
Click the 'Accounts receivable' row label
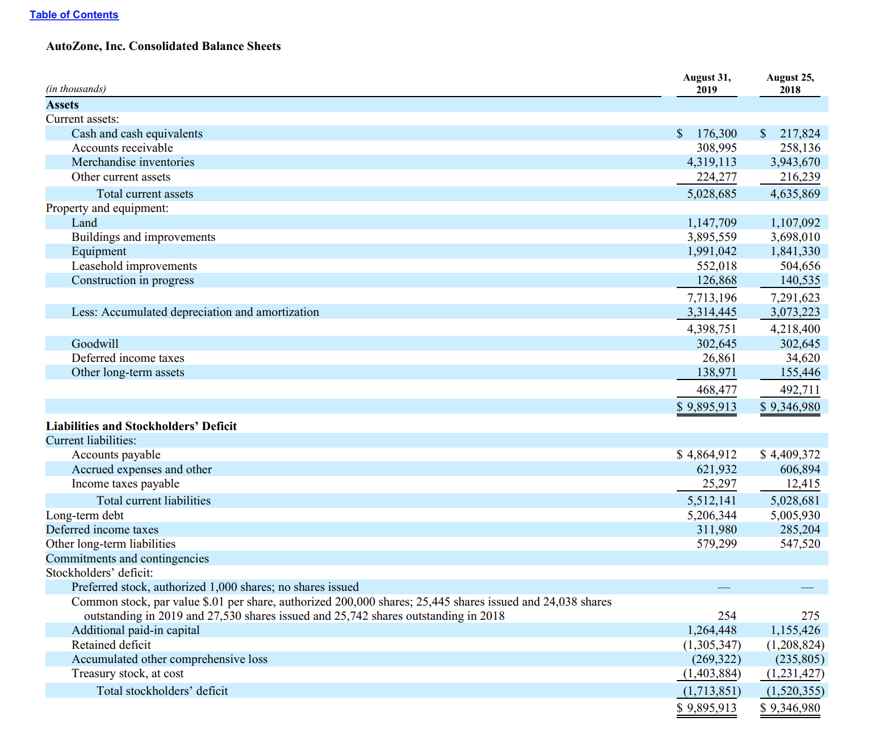122,148
